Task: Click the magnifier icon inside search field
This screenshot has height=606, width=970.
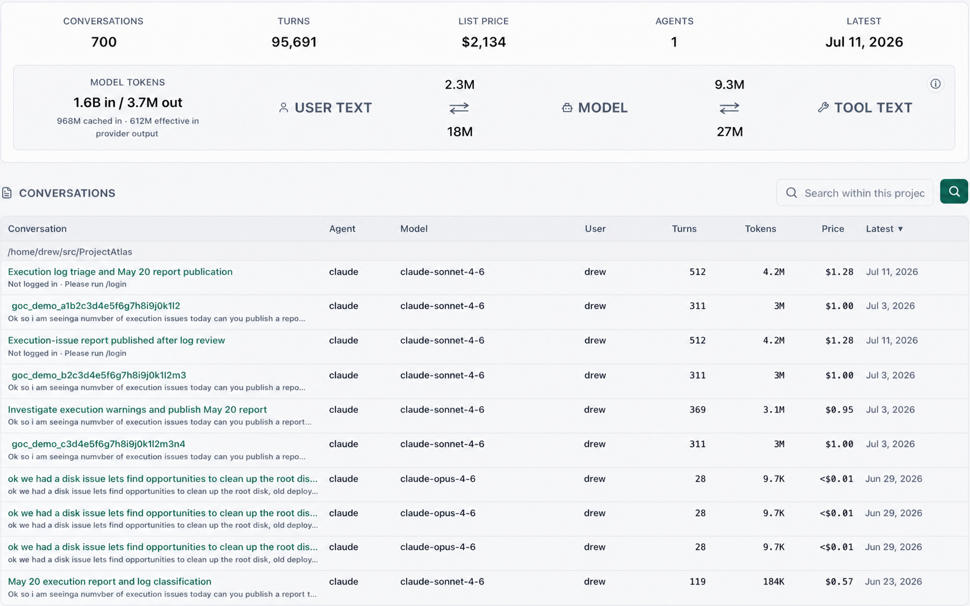Action: pyautogui.click(x=791, y=193)
